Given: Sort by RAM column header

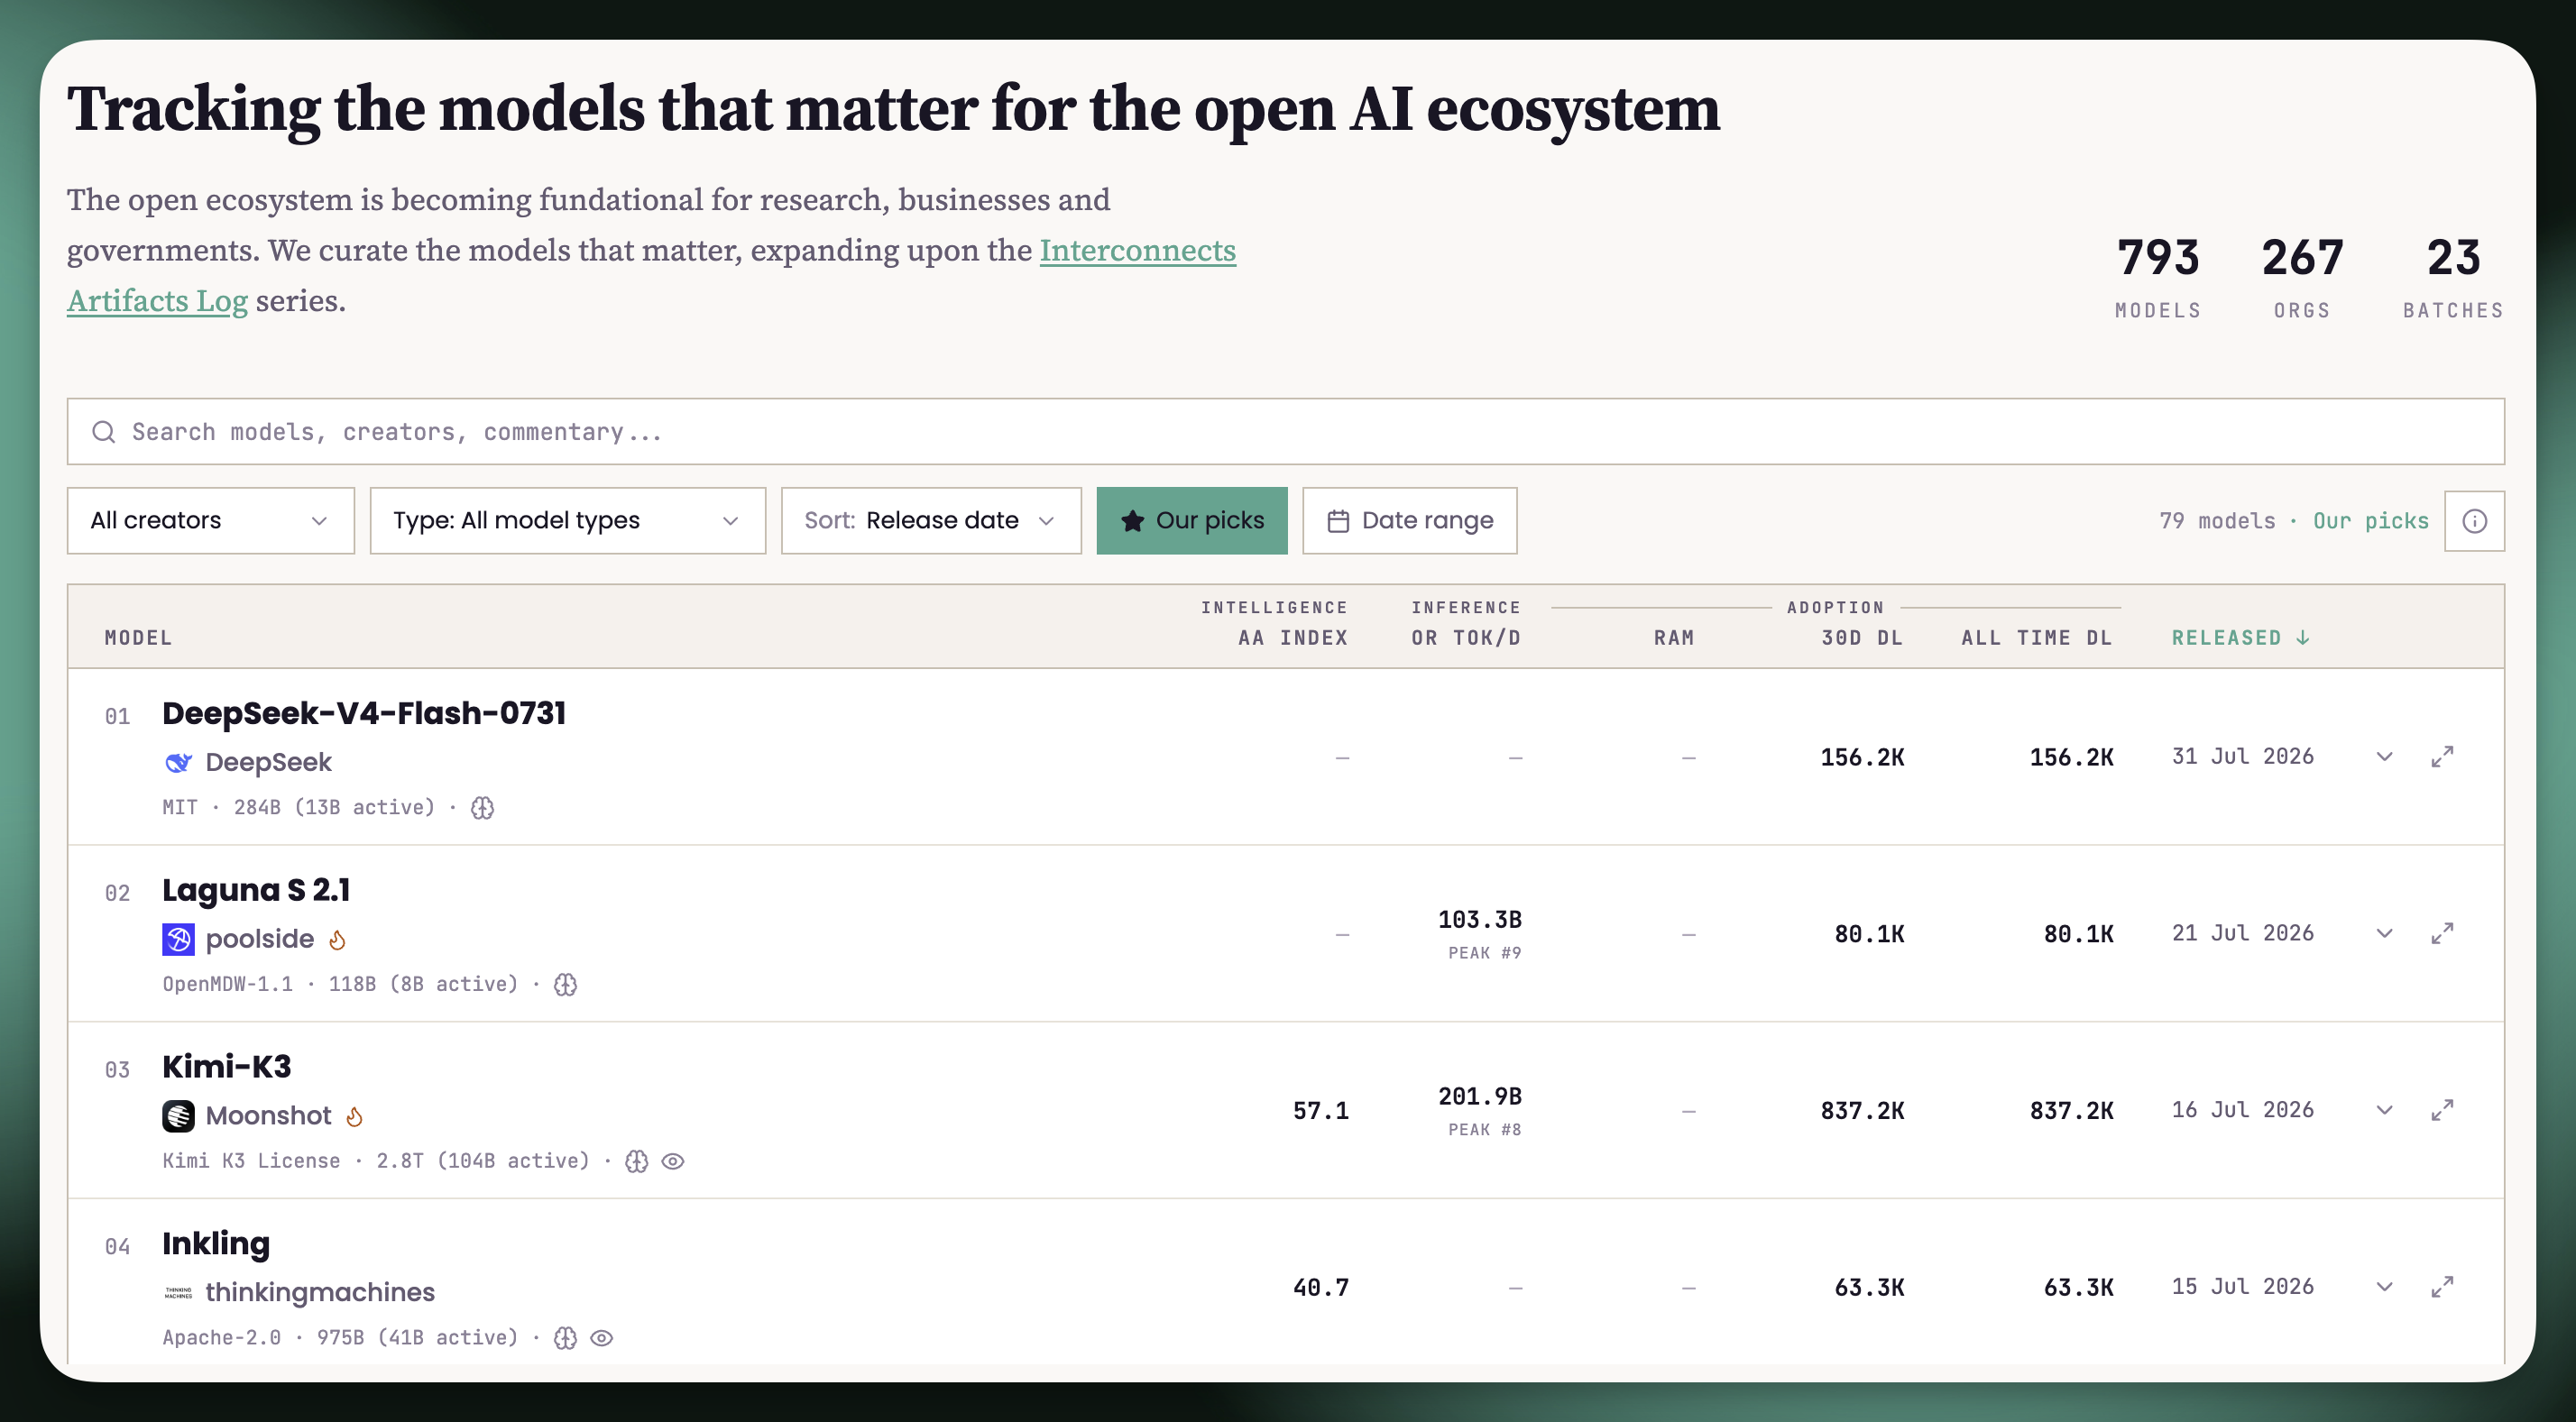Looking at the screenshot, I should 1674,638.
